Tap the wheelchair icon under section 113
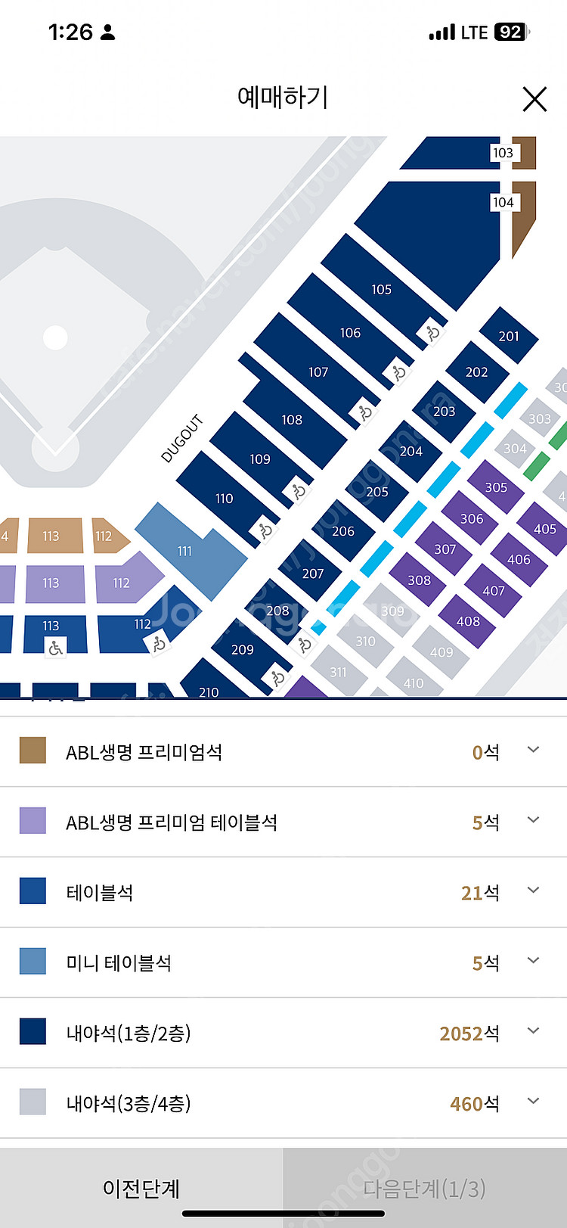The image size is (567, 1228). pos(55,648)
